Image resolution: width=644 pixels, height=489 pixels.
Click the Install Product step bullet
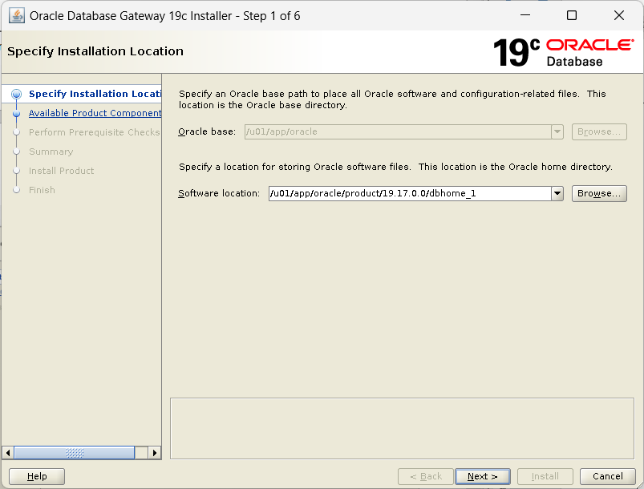(x=16, y=171)
